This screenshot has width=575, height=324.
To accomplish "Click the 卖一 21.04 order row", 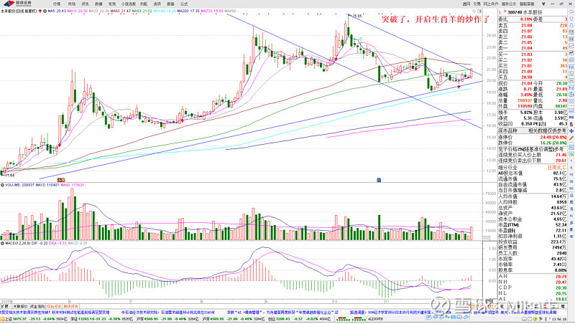I will [x=533, y=48].
